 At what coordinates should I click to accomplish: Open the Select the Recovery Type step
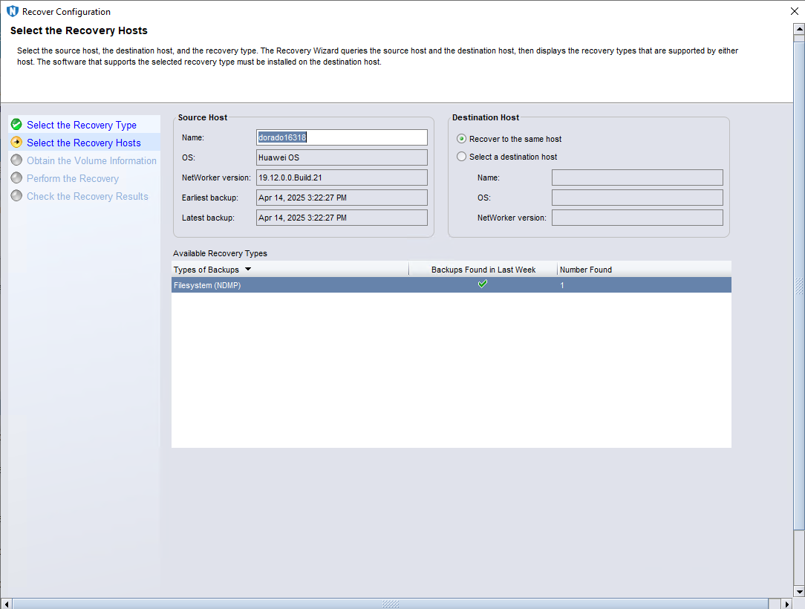(82, 125)
